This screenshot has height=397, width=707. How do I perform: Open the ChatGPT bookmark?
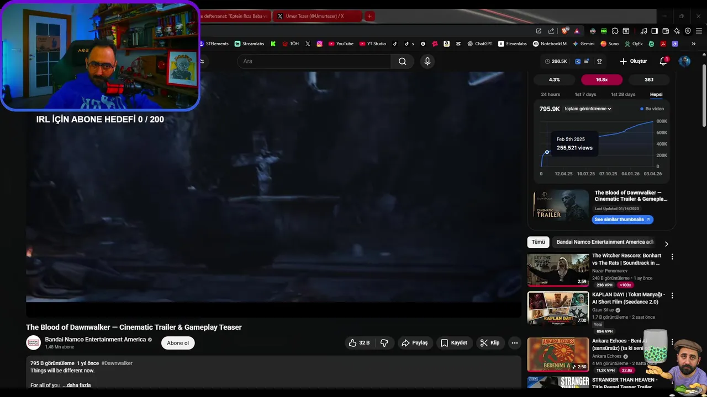(480, 44)
